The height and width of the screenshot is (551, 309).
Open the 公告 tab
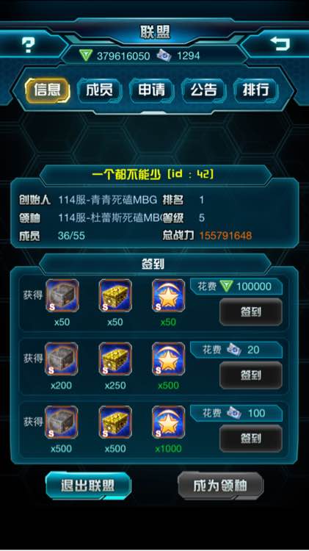click(203, 90)
